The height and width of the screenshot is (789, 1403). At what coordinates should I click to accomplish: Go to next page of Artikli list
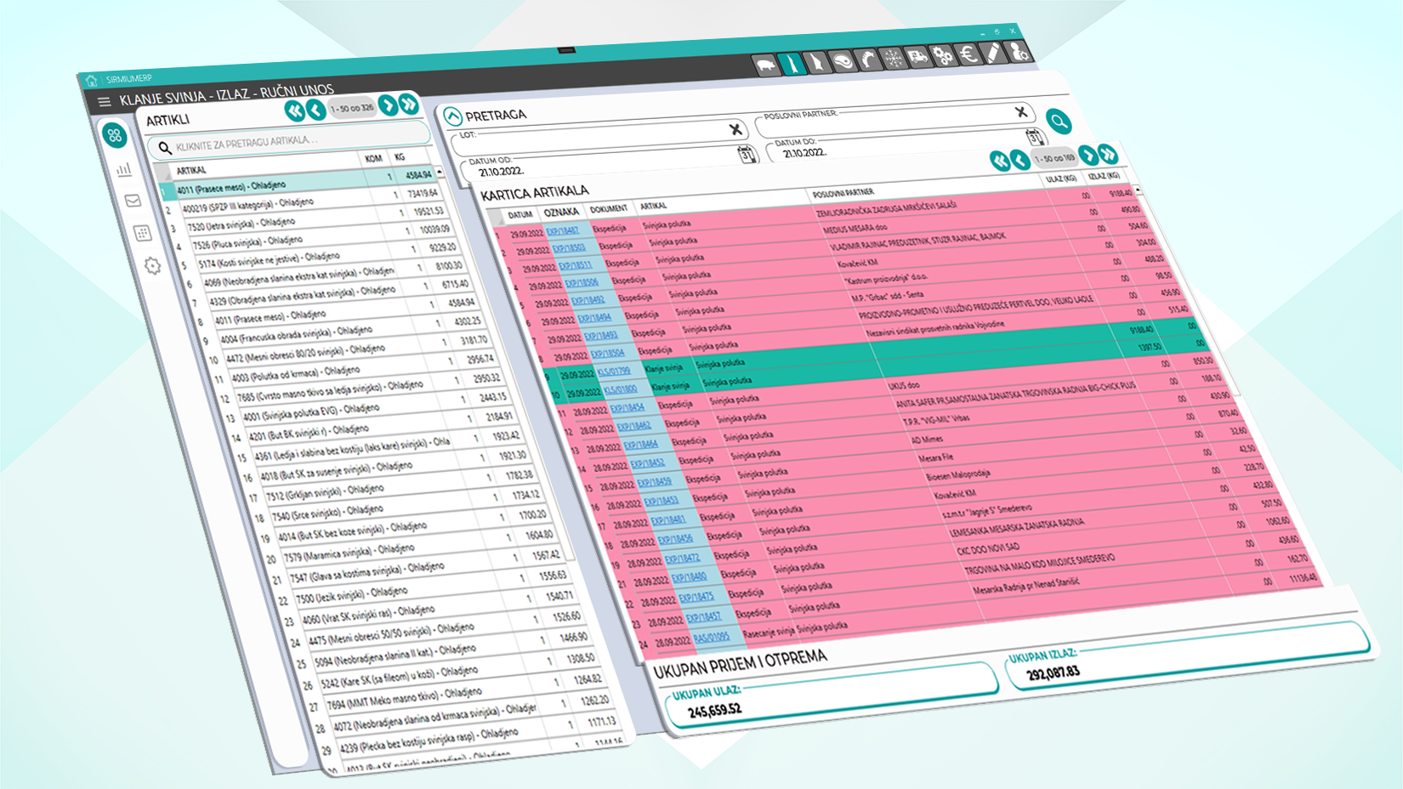click(x=388, y=105)
